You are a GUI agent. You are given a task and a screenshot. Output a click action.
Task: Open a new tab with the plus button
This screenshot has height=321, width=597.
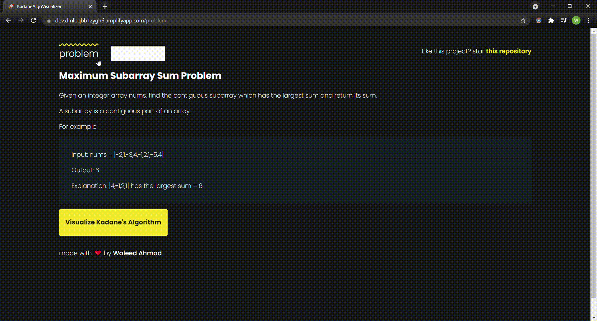tap(105, 7)
